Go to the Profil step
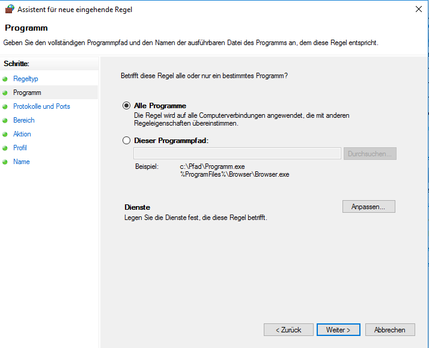 (x=20, y=148)
